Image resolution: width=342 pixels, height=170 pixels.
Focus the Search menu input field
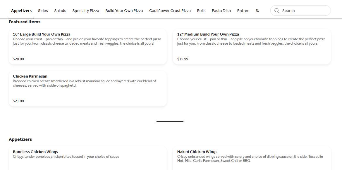pyautogui.click(x=300, y=11)
